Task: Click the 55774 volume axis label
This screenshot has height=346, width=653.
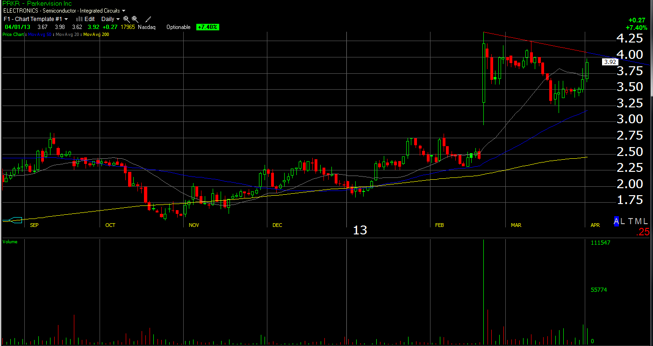Action: [599, 290]
